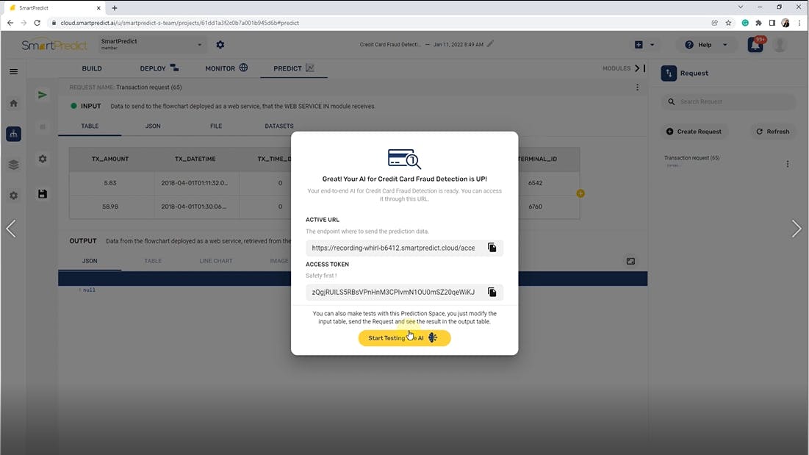Screen dimensions: 809x455
Task: Open the layers icon in left sidebar
Action: click(x=14, y=165)
